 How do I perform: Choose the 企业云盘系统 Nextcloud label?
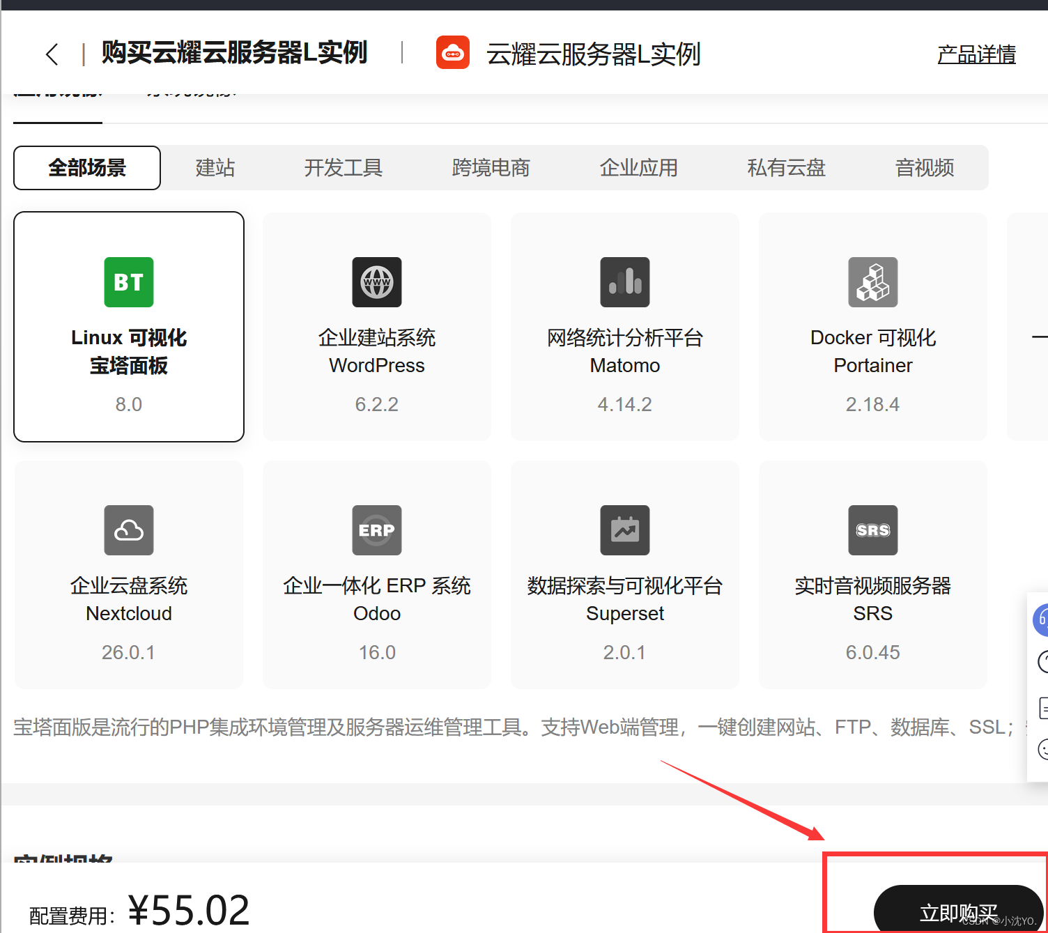tap(129, 599)
